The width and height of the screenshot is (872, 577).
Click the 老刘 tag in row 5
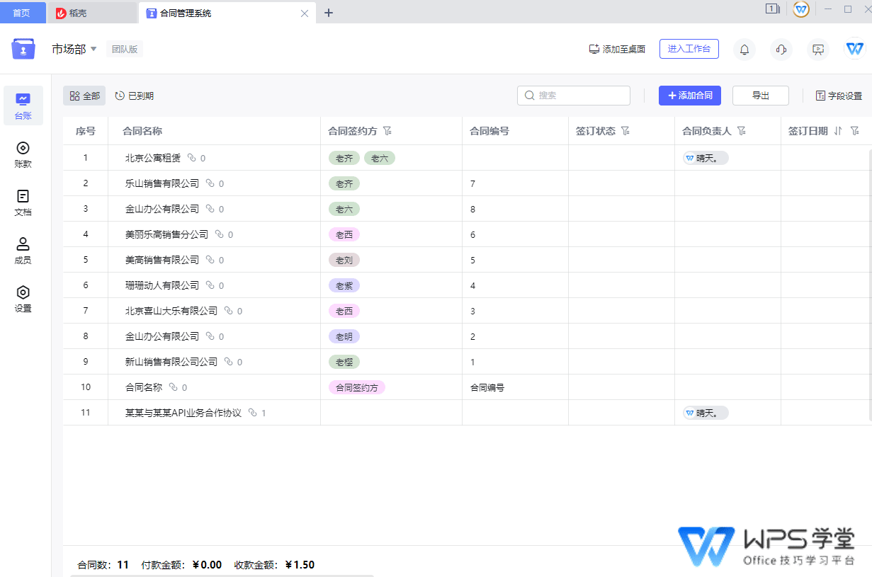[x=344, y=260]
